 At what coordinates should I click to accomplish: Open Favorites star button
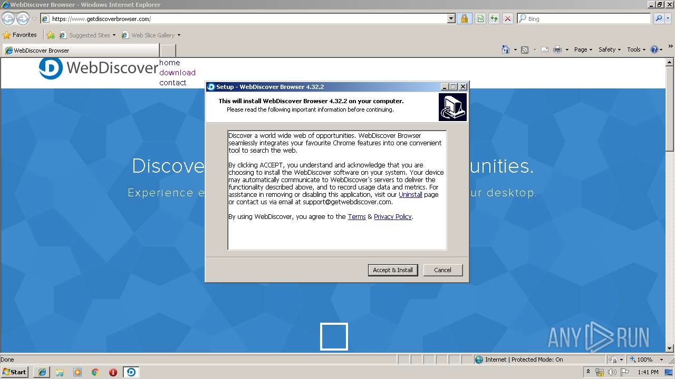[x=20, y=35]
